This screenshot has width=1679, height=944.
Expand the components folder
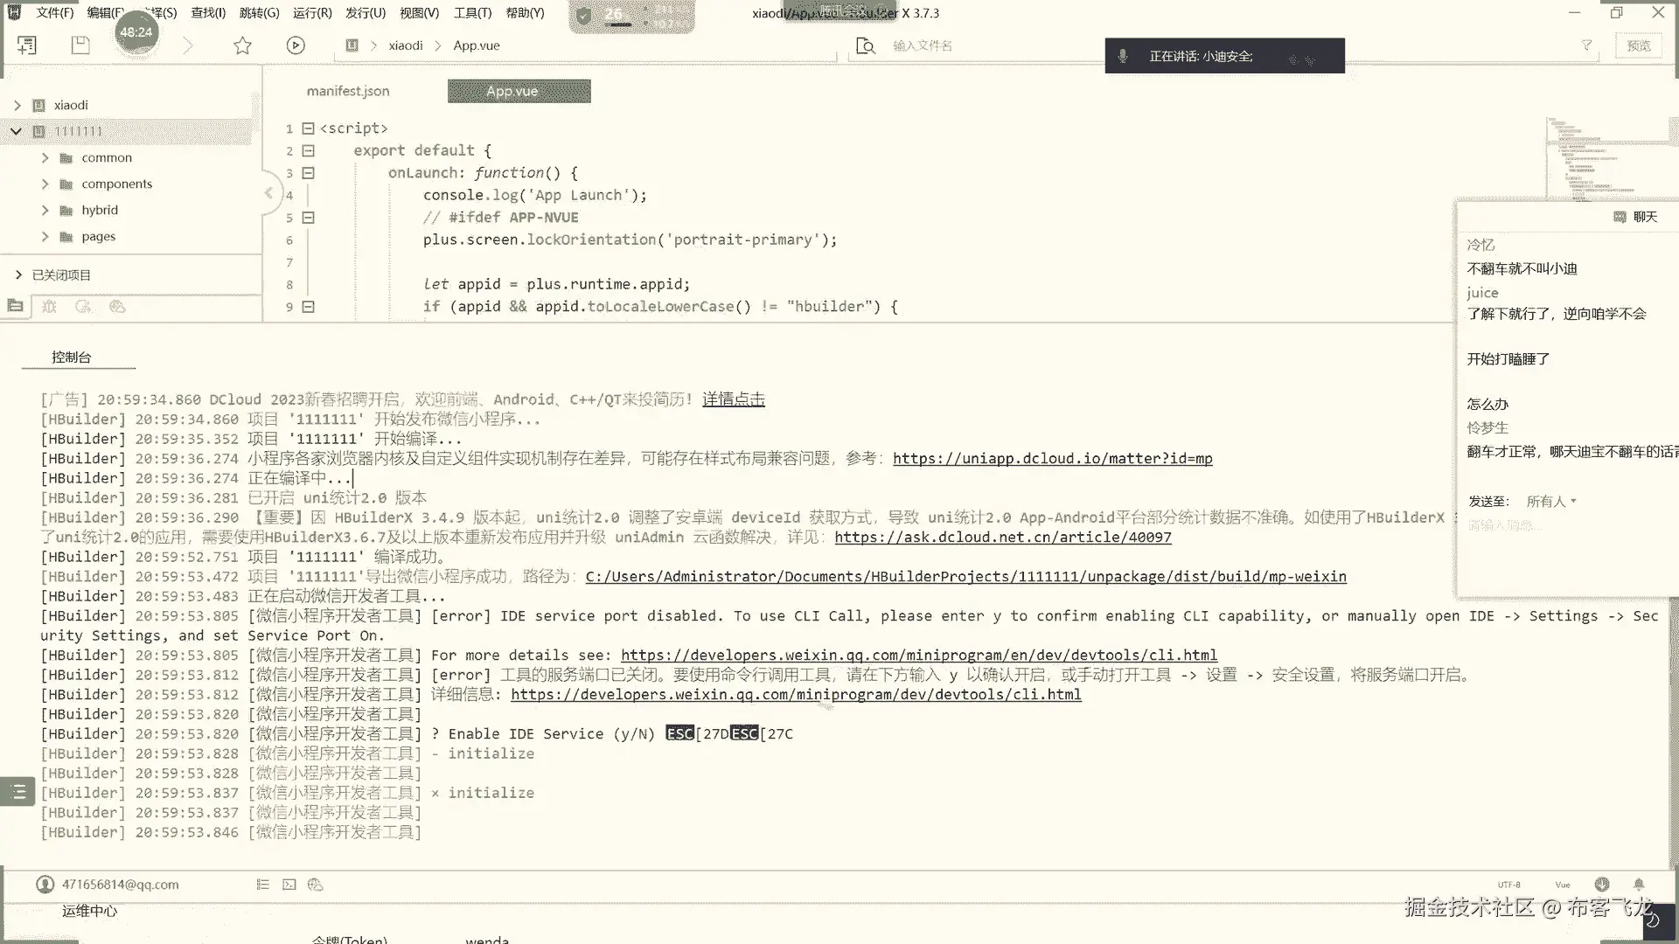(45, 184)
